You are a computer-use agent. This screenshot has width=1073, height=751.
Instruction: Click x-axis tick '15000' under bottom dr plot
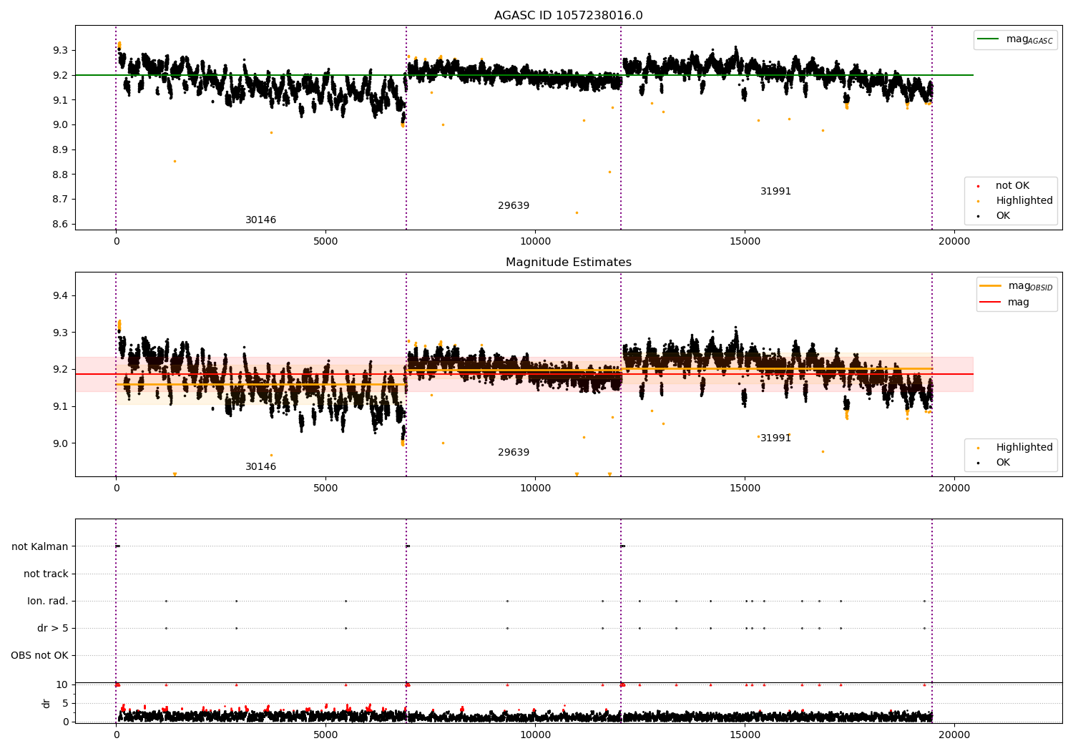click(x=745, y=735)
